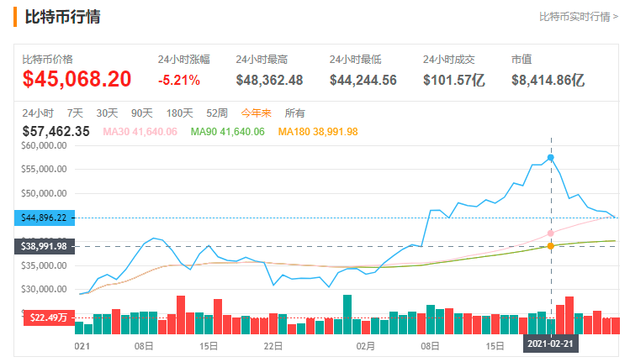The width and height of the screenshot is (630, 362).
Task: Click the 24-hour change -5.21%
Action: point(179,81)
